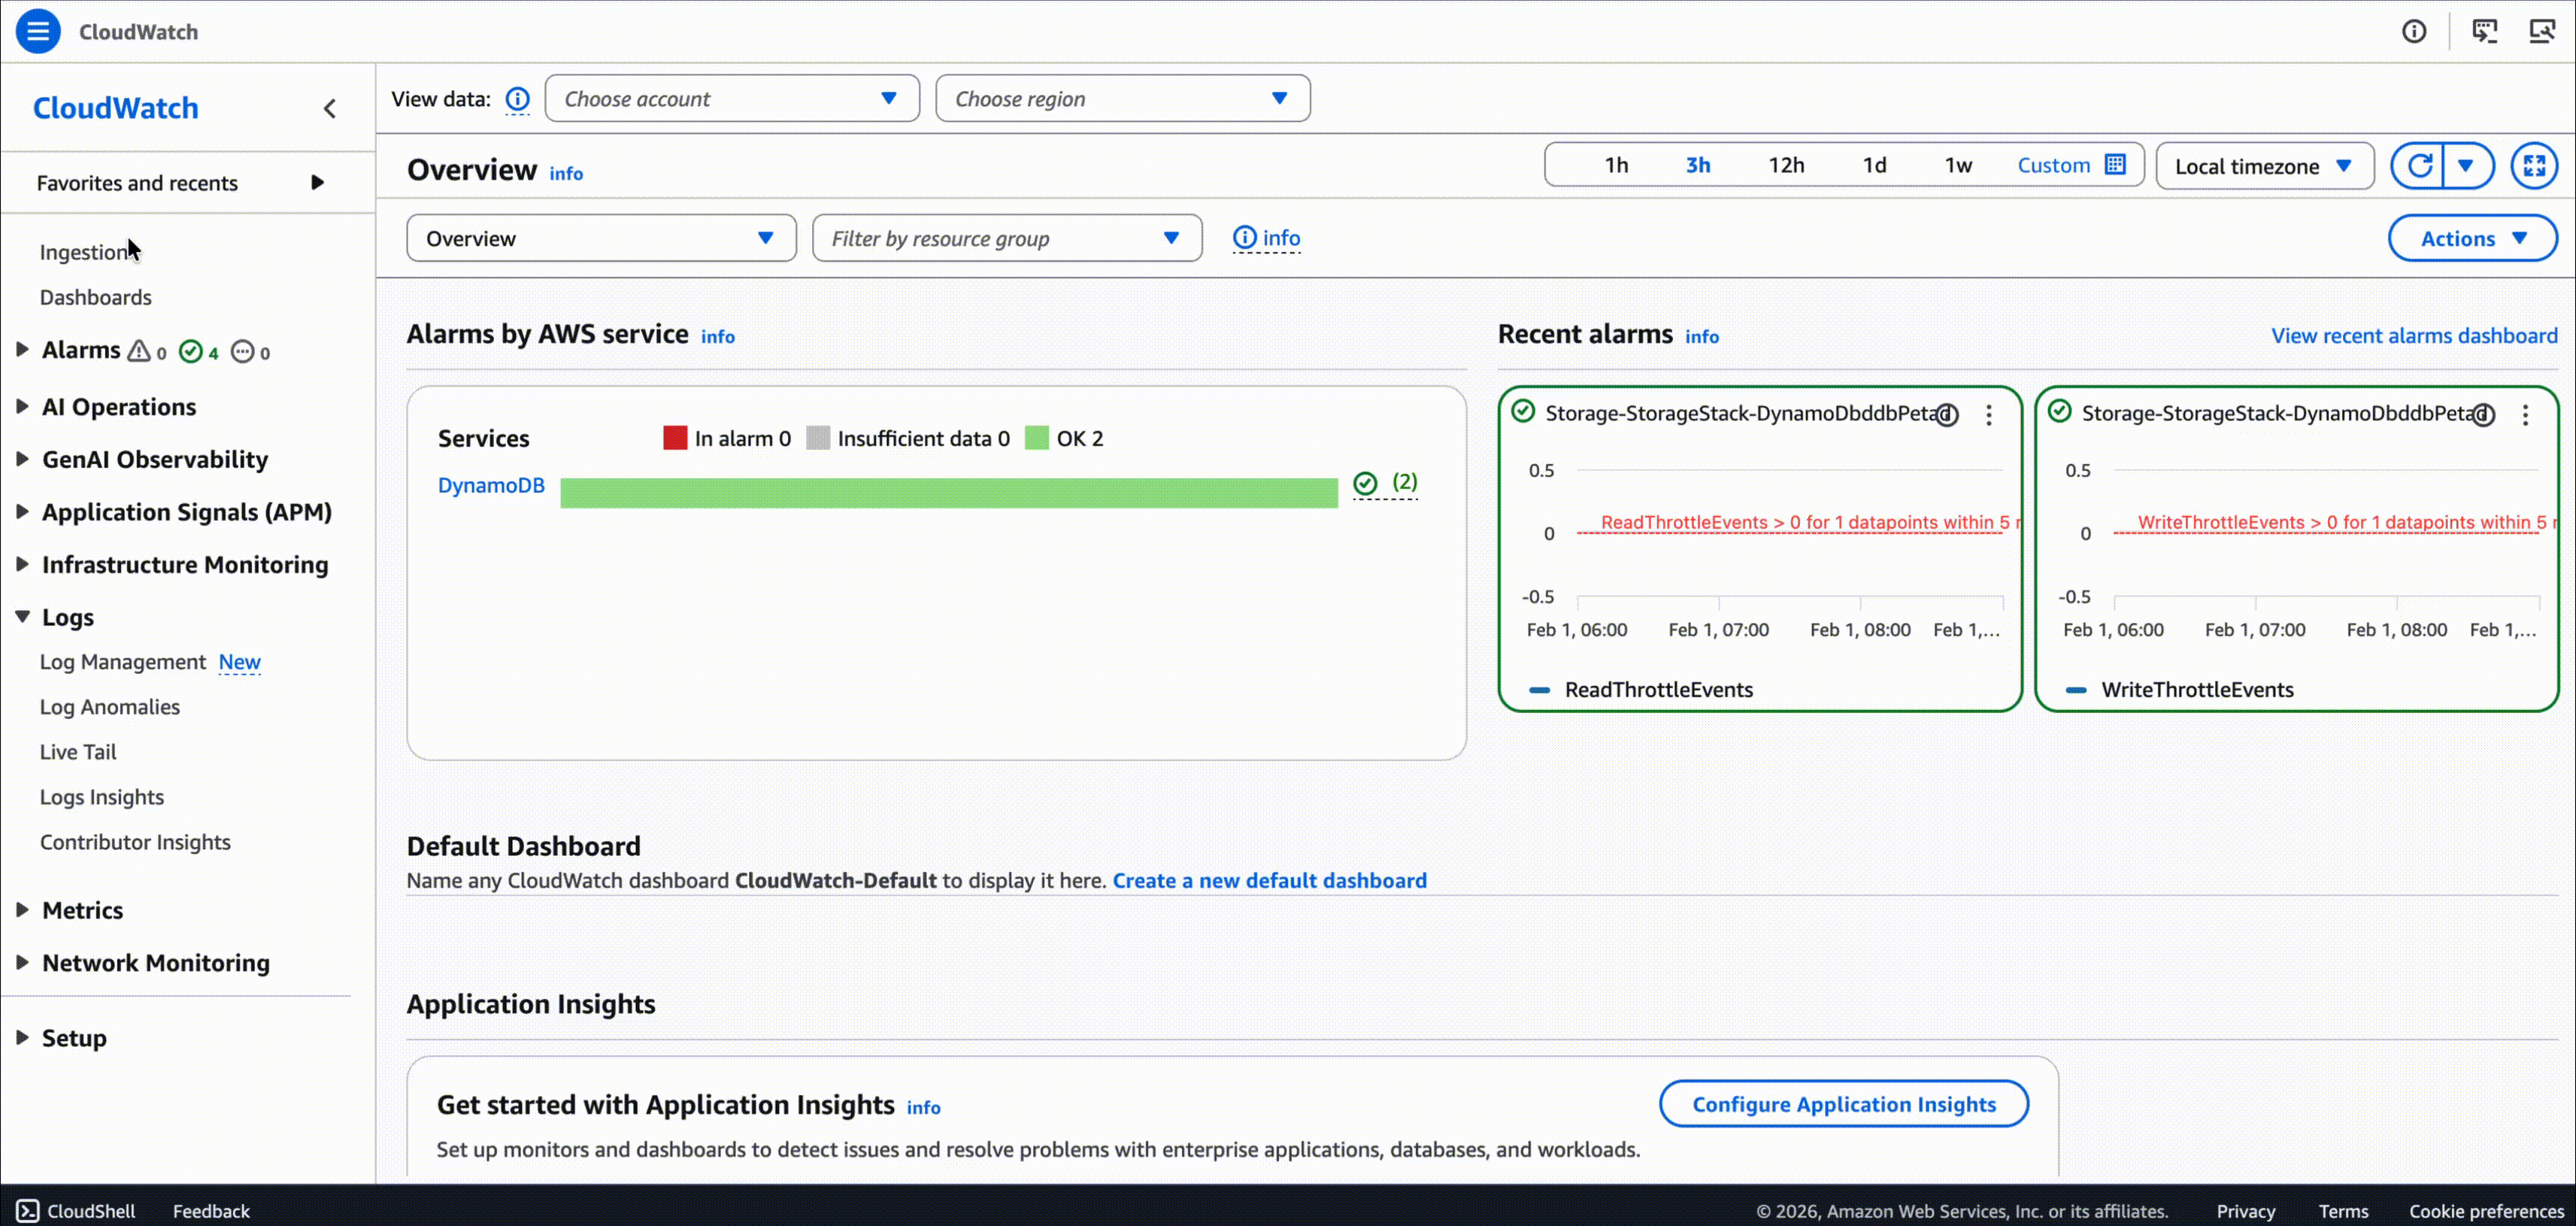Viewport: 2576px width, 1226px height.
Task: Open Contributor Insights in the sidebar
Action: click(135, 842)
